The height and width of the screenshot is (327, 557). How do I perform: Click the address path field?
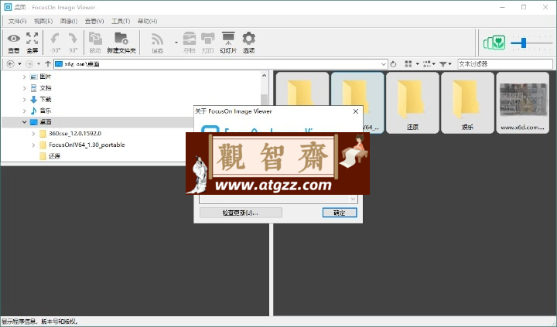coord(220,64)
